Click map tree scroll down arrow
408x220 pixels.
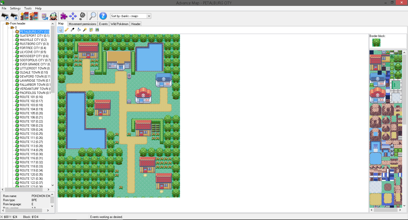[x=53, y=186]
